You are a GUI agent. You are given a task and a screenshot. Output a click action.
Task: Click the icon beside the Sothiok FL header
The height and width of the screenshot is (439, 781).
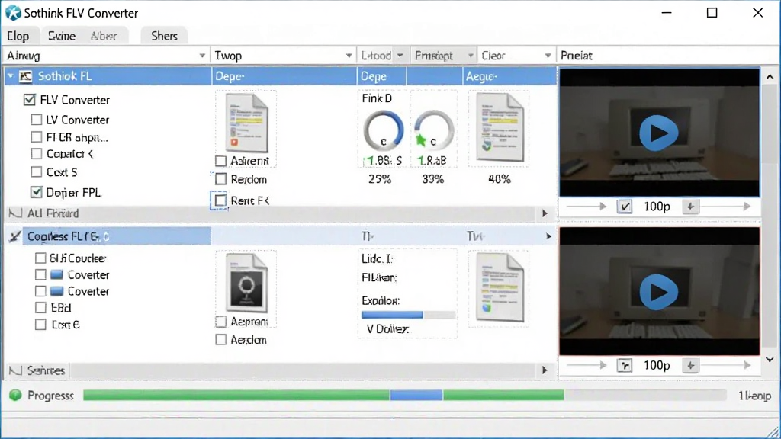pos(25,76)
